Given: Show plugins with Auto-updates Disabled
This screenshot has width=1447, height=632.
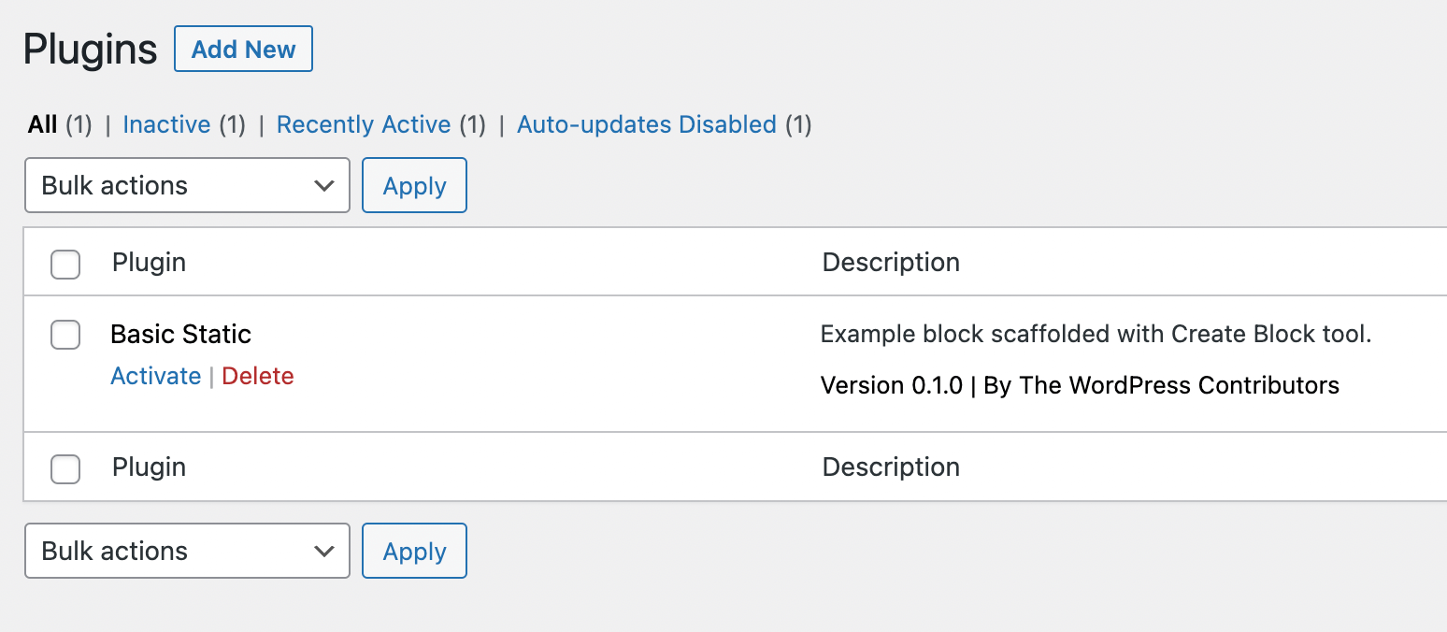Looking at the screenshot, I should [647, 124].
